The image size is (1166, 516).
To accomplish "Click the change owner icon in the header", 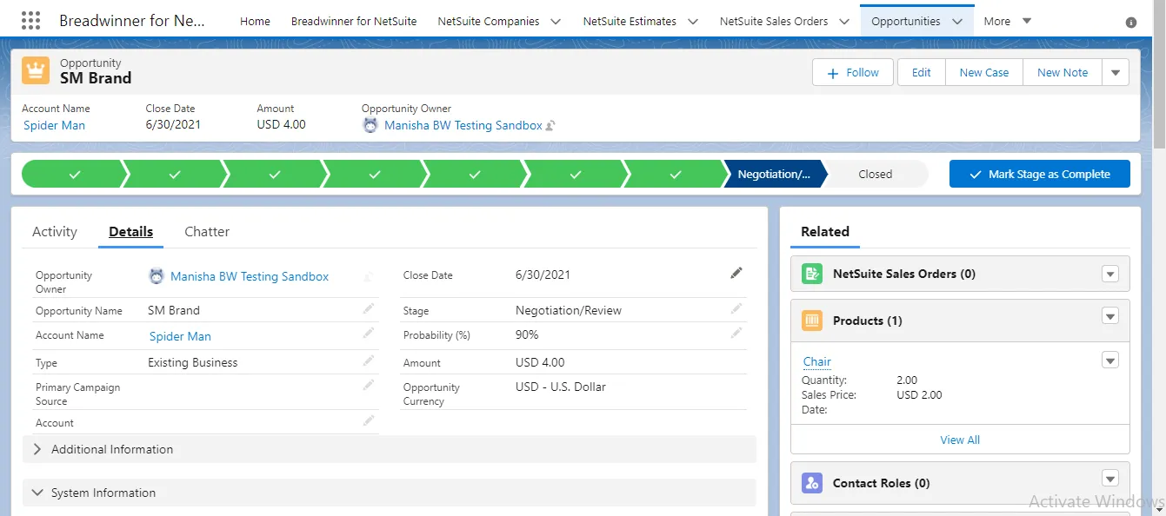I will pyautogui.click(x=550, y=126).
